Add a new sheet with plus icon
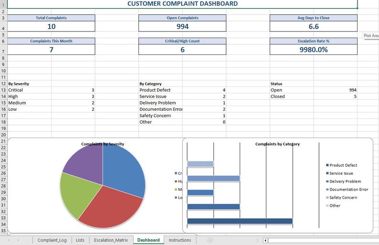Image resolution: width=379 pixels, height=245 pixels. [210, 240]
